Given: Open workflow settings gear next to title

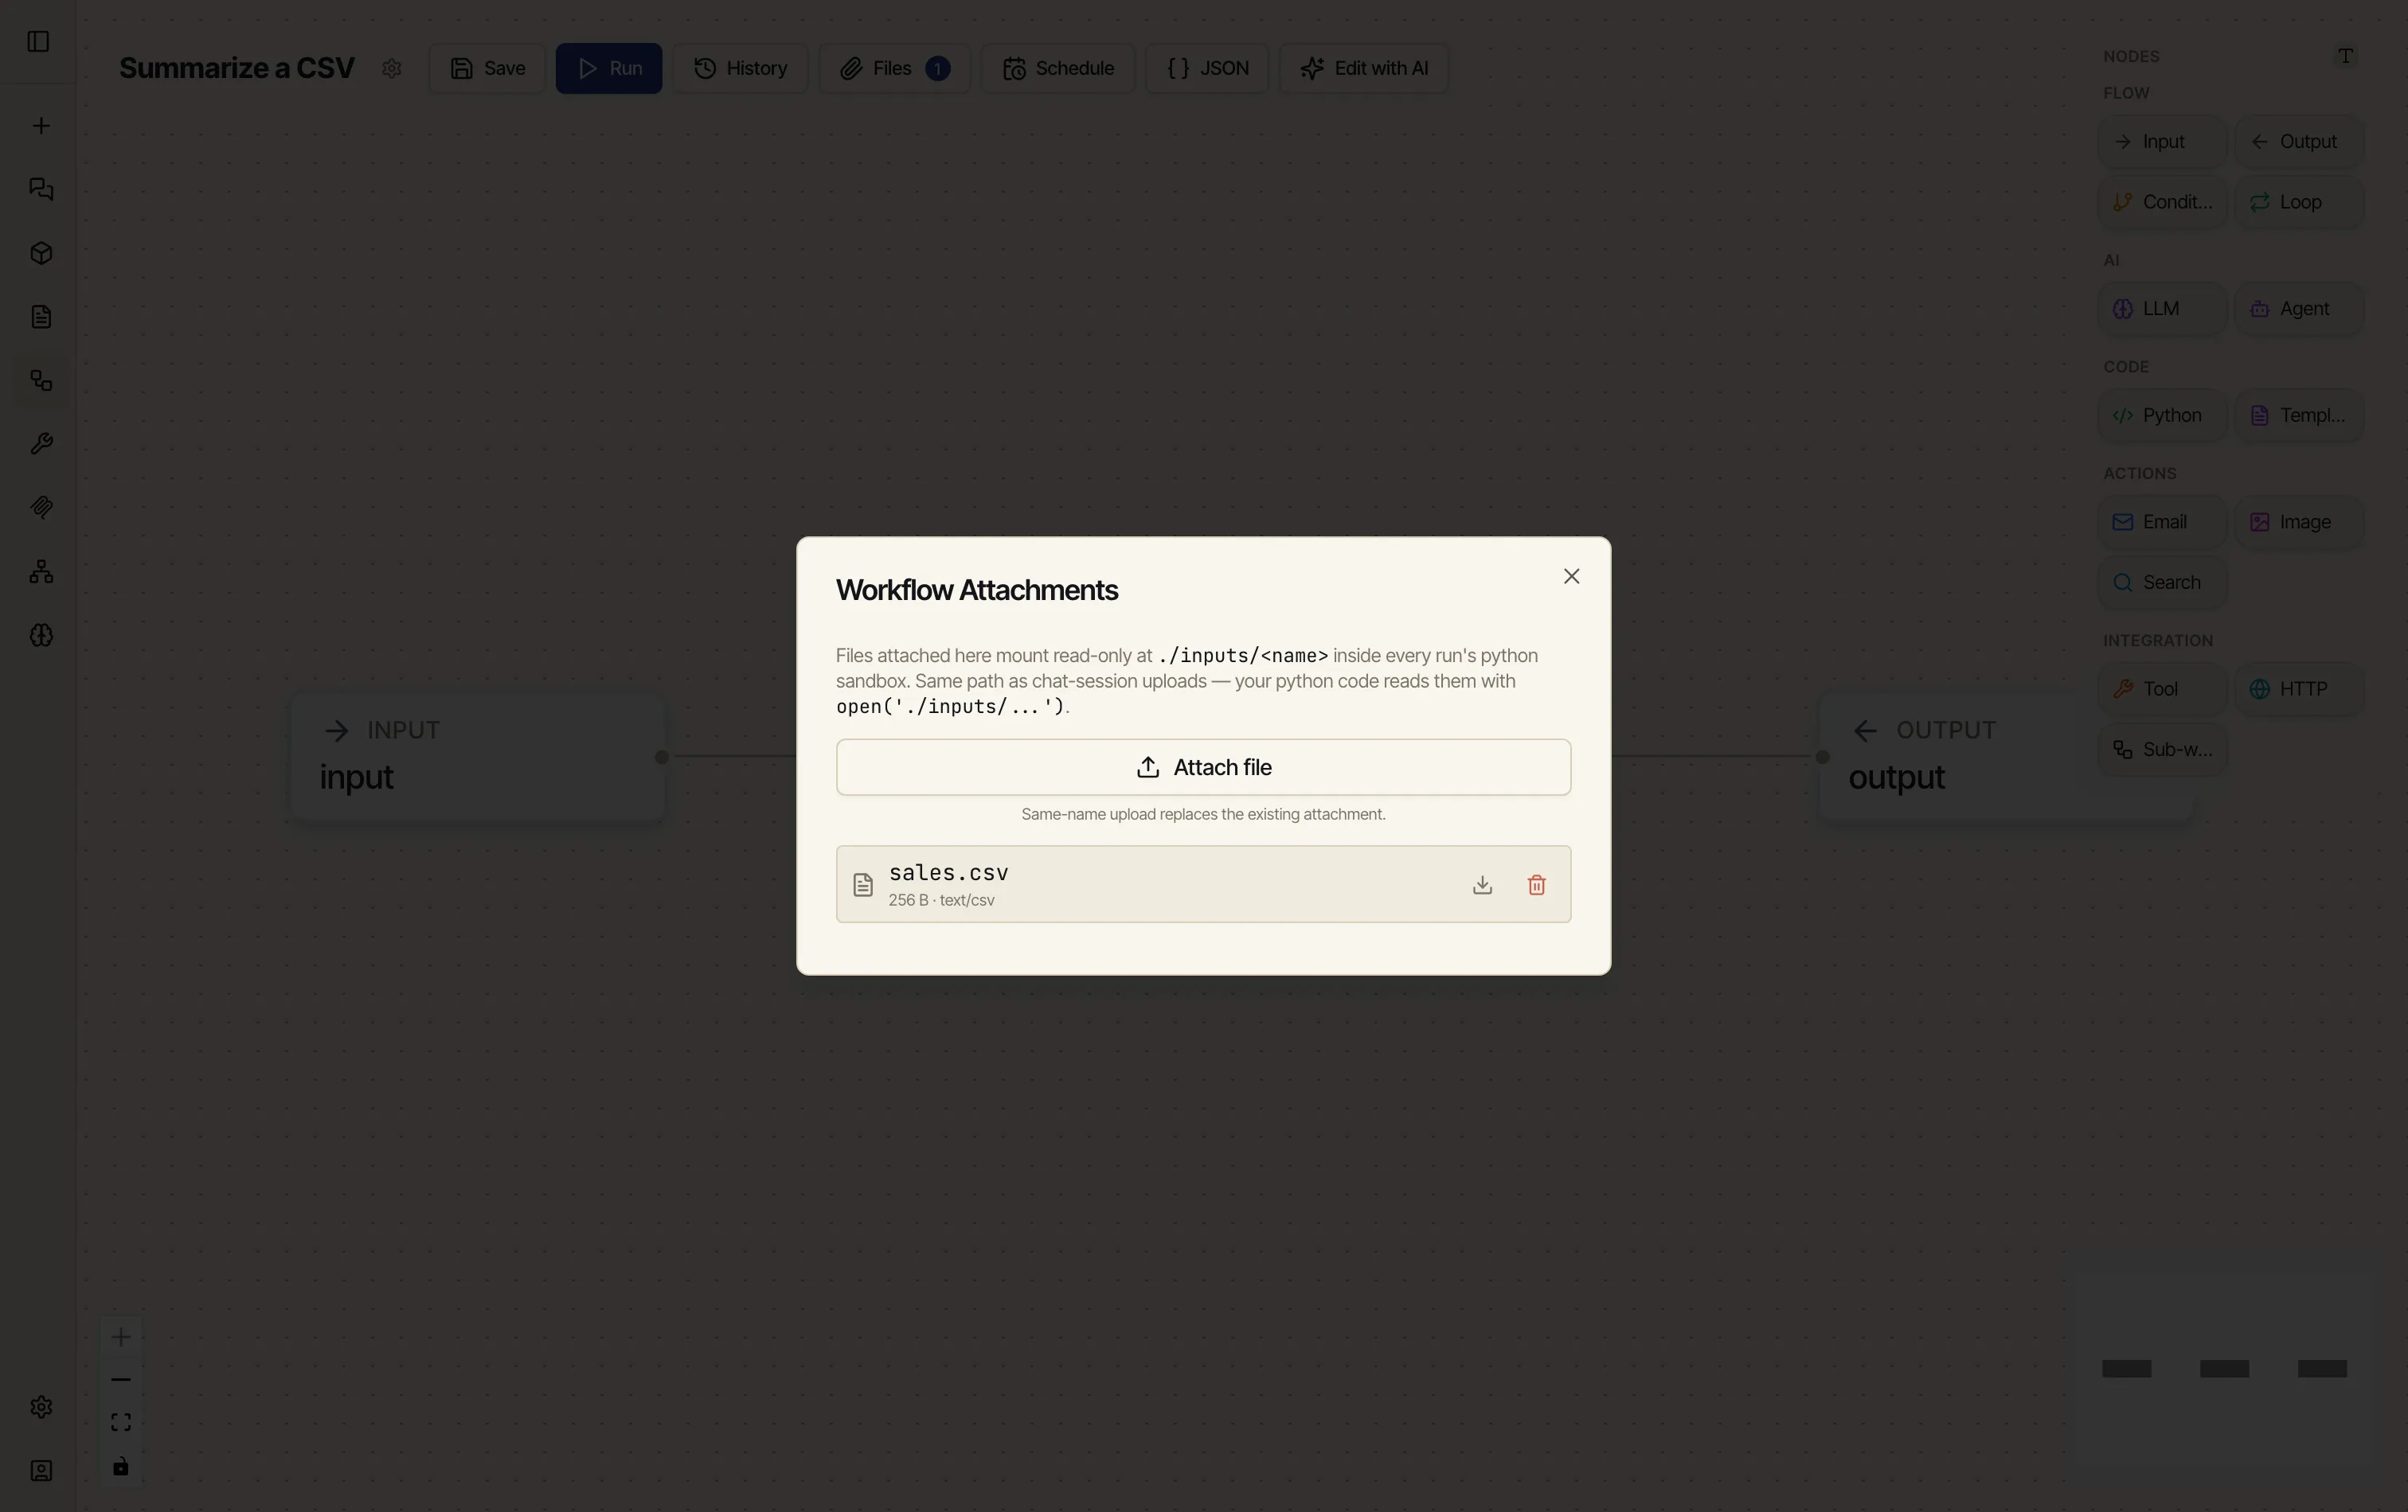Looking at the screenshot, I should click(392, 68).
